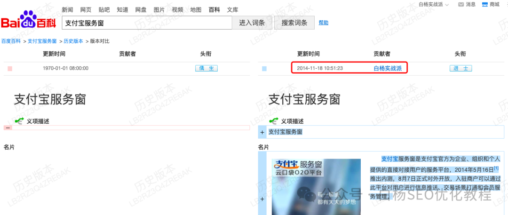Click the left-side 支付宝服务窗 page title
The image size is (508, 215).
pyautogui.click(x=50, y=99)
